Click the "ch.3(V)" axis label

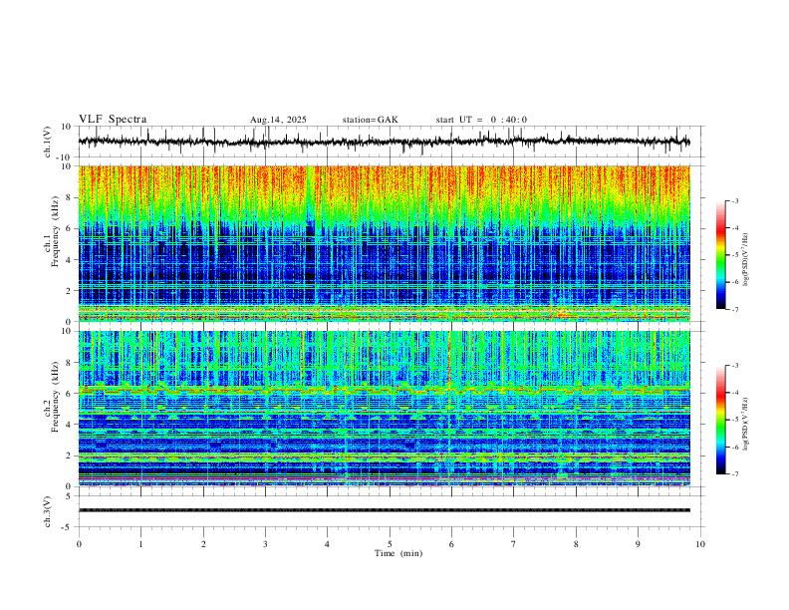point(48,511)
